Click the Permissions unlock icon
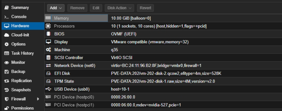This screenshot has width=282, height=111. (x=7, y=108)
